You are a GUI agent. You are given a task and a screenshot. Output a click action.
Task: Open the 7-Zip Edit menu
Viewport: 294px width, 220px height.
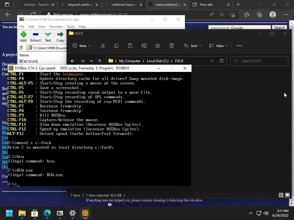click(31, 27)
